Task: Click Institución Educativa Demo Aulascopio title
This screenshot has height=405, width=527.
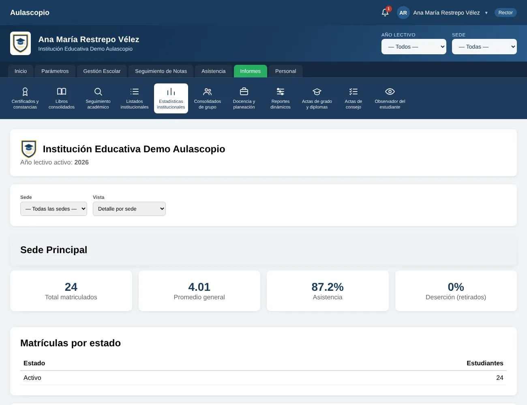Action: pyautogui.click(x=134, y=149)
